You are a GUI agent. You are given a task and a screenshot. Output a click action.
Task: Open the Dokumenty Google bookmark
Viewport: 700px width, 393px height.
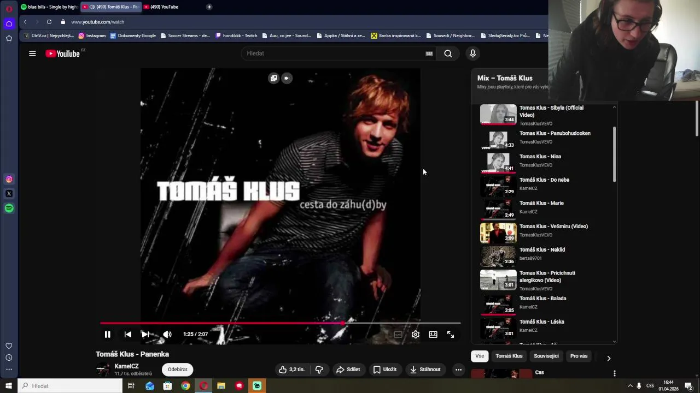click(133, 35)
